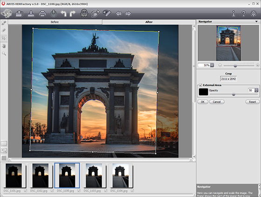Go forward with right arrow icon
Image resolution: width=261 pixels, height=197 pixels.
[128, 14]
